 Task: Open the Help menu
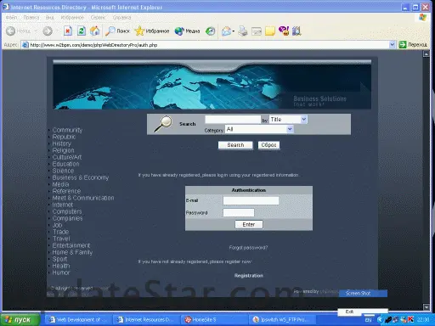(x=122, y=18)
